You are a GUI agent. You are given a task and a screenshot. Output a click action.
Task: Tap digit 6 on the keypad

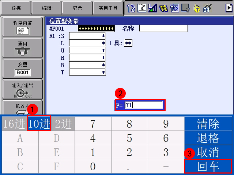(166, 138)
